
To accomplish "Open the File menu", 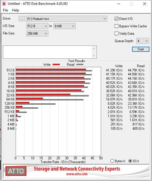I will pos(5,10).
